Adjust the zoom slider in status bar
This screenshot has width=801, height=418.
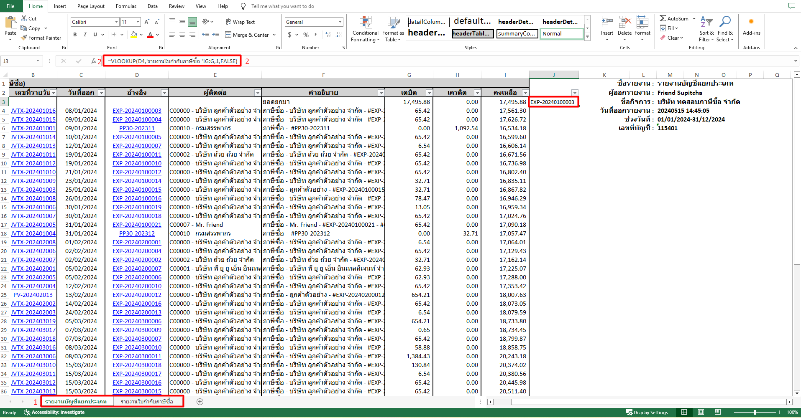[x=755, y=412]
